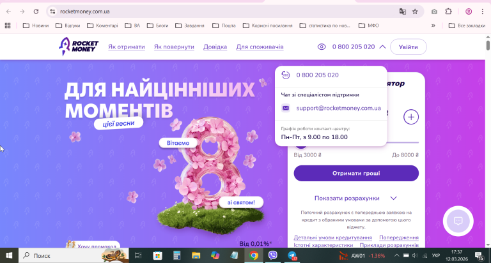Bookmark this page with the star

pos(415,11)
